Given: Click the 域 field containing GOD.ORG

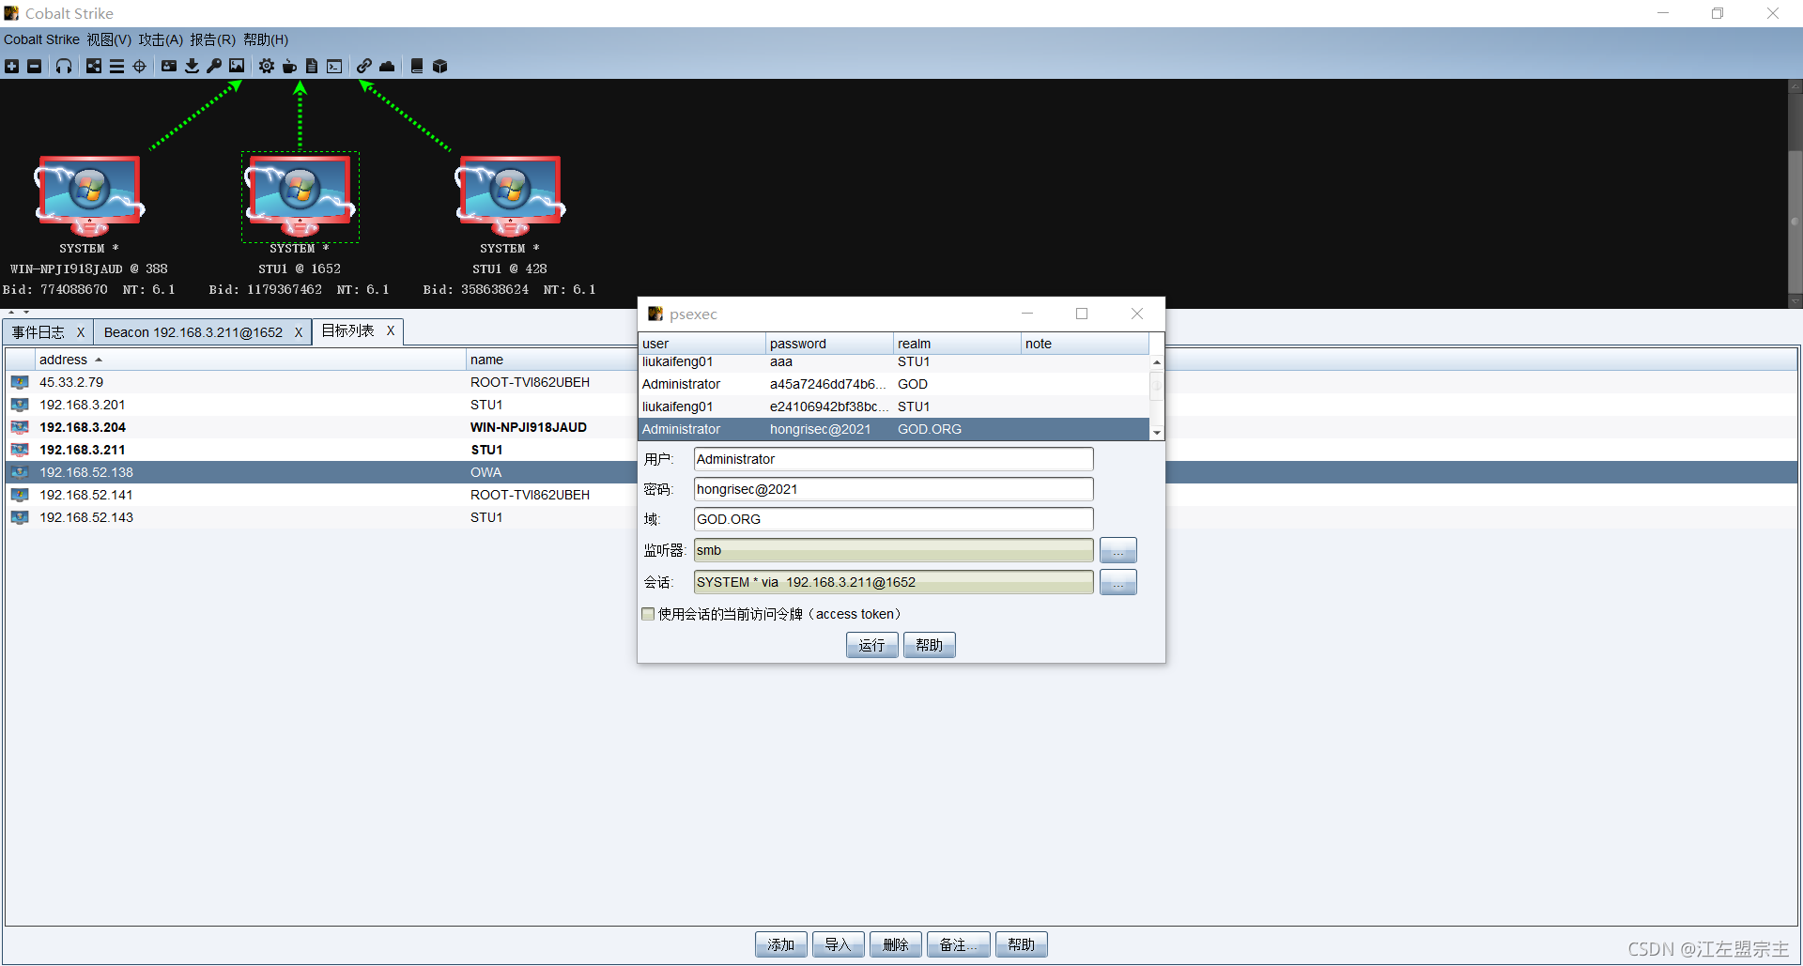Looking at the screenshot, I should pos(893,519).
